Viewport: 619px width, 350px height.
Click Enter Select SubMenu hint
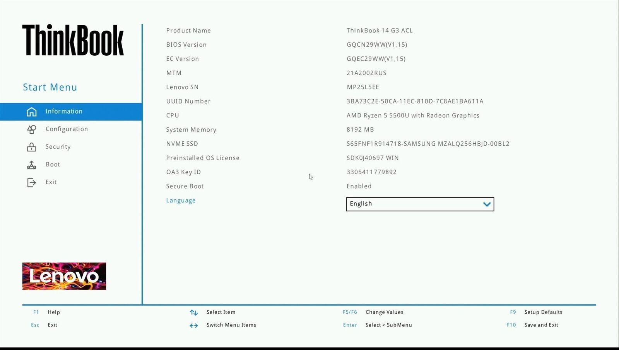[377, 325]
